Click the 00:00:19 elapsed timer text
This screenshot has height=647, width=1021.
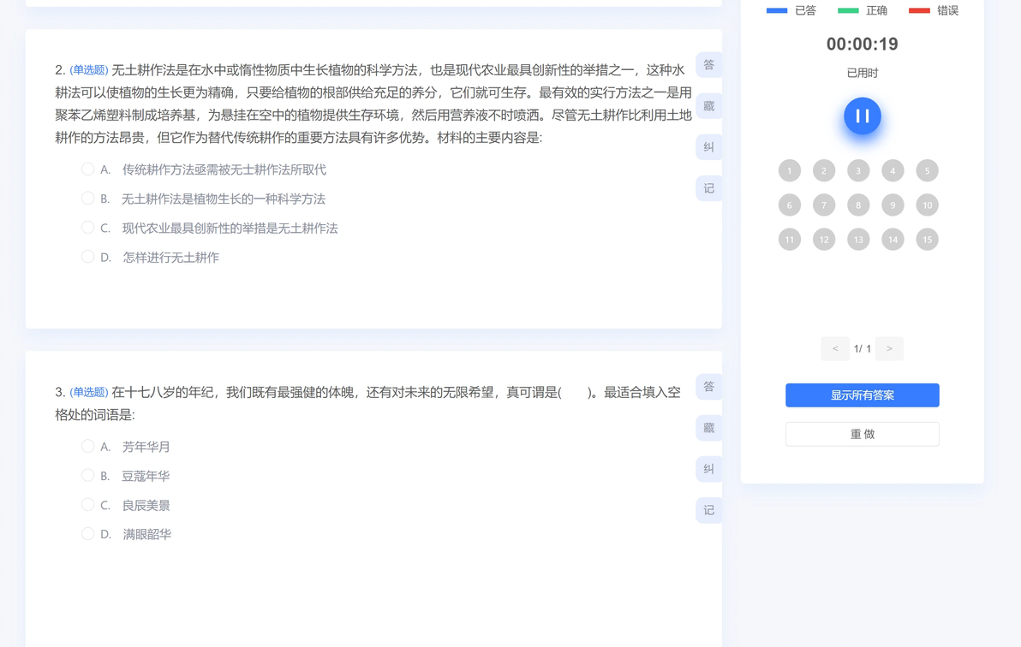tap(863, 45)
